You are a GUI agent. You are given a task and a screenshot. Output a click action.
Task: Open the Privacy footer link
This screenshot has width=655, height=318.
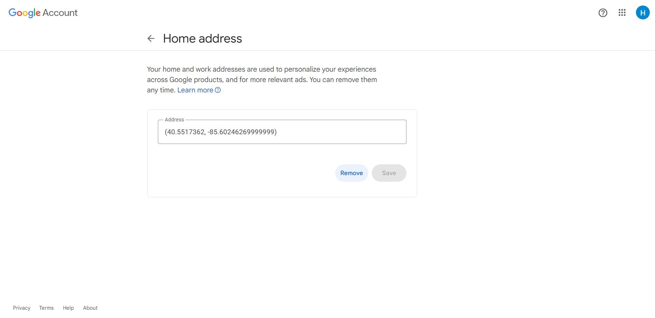pyautogui.click(x=21, y=308)
